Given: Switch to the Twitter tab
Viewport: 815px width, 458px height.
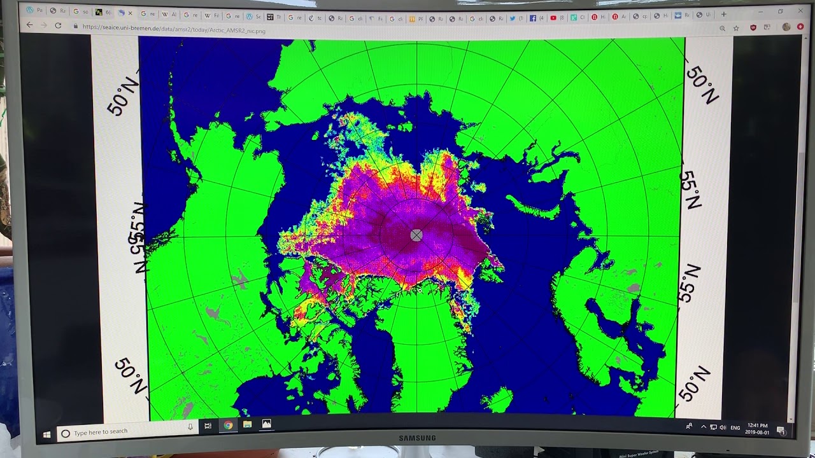Looking at the screenshot, I should (x=516, y=18).
